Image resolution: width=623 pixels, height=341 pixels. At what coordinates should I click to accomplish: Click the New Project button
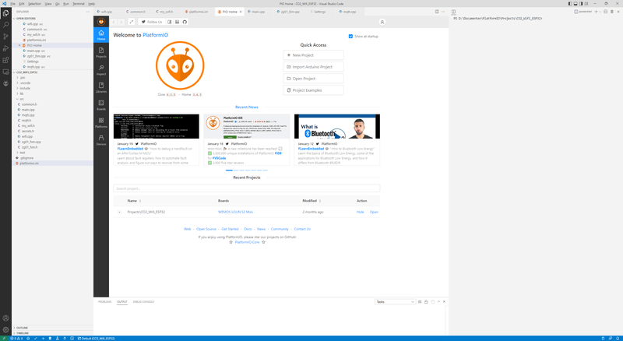click(313, 55)
